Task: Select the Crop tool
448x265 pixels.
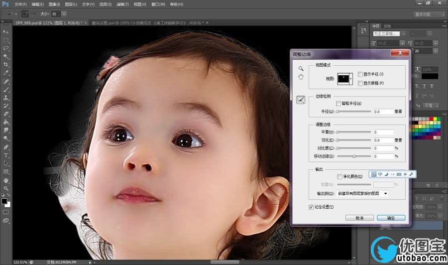Action: click(x=5, y=65)
